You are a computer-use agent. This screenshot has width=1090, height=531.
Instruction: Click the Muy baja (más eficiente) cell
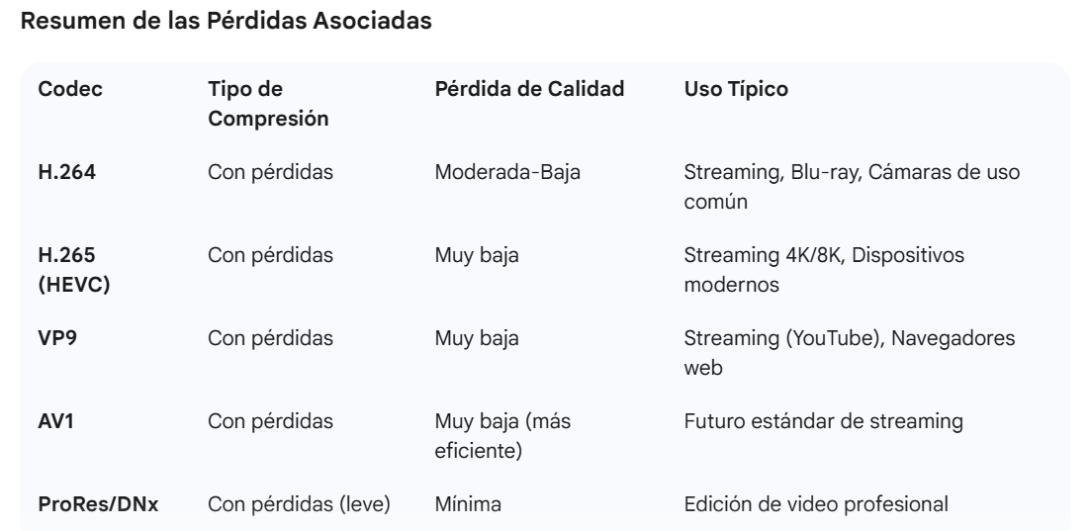(502, 436)
